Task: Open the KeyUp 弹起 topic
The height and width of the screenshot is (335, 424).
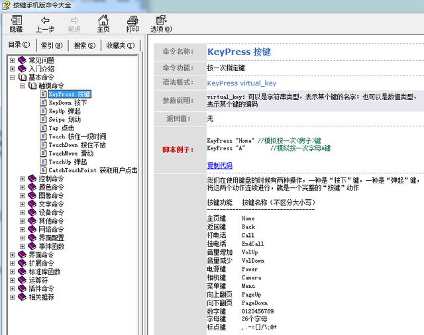Action: click(x=65, y=111)
